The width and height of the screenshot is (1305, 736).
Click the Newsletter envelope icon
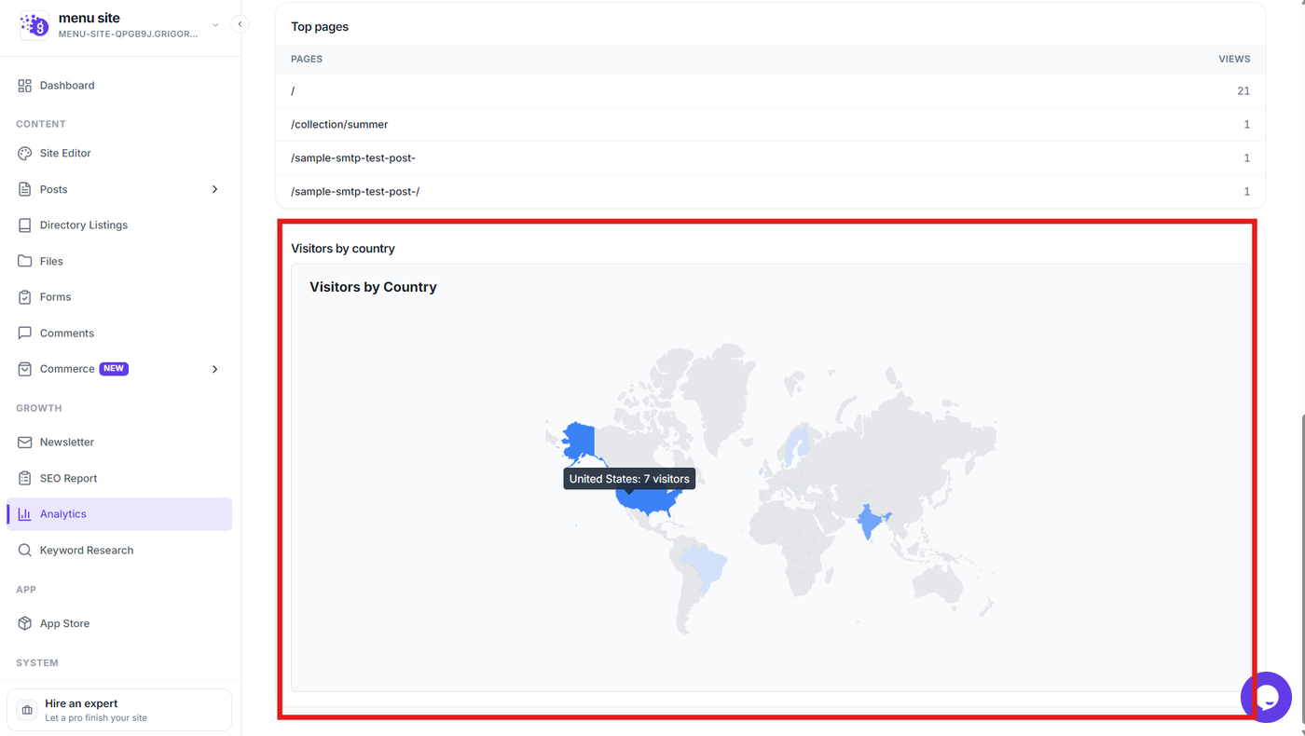(x=25, y=443)
